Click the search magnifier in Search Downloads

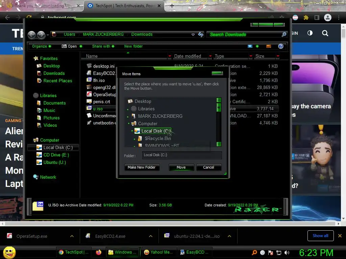[284, 34]
